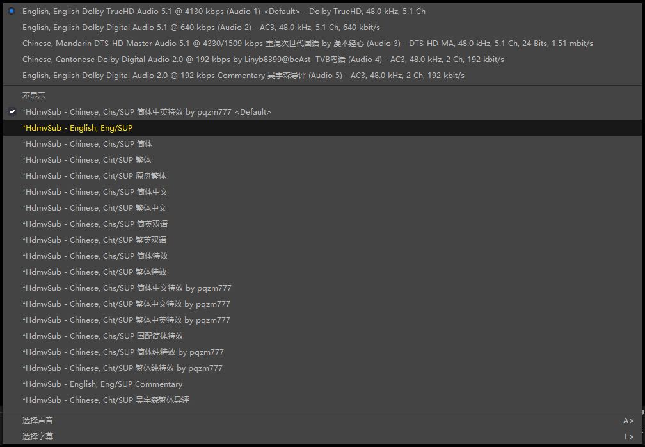Expand the 选择字幕 submenu
The width and height of the screenshot is (645, 447).
[x=38, y=437]
